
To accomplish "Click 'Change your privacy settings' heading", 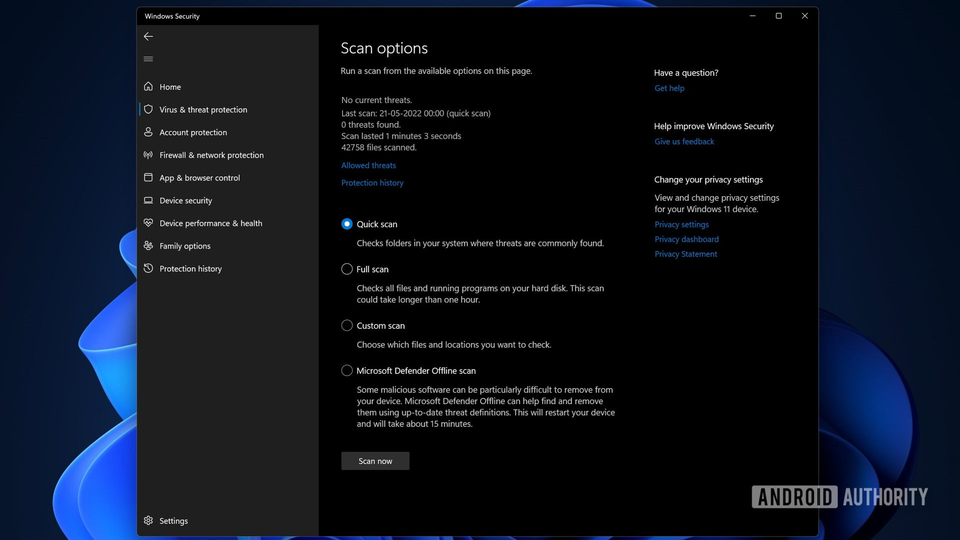I will click(x=708, y=180).
